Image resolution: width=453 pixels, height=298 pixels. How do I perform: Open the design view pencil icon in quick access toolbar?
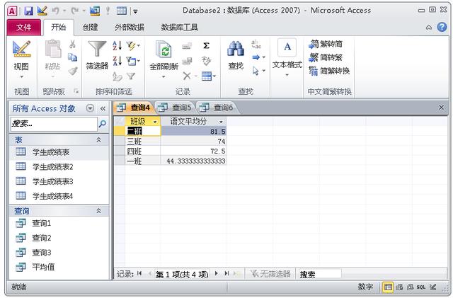42,11
